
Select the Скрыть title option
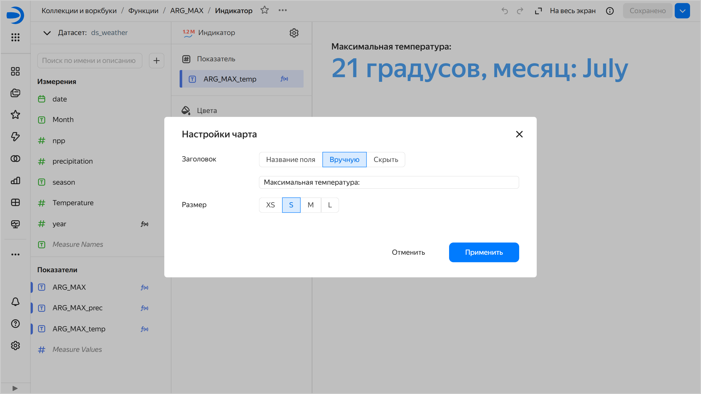386,160
